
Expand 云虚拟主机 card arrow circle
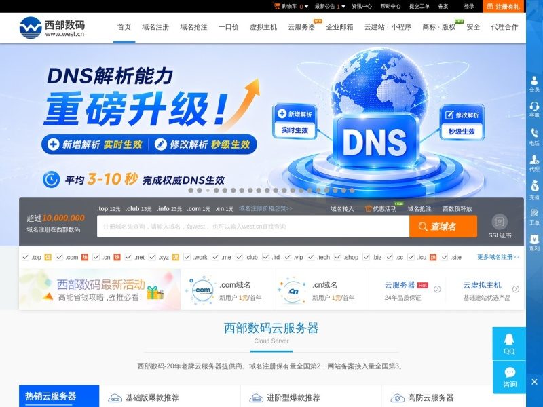(x=516, y=289)
